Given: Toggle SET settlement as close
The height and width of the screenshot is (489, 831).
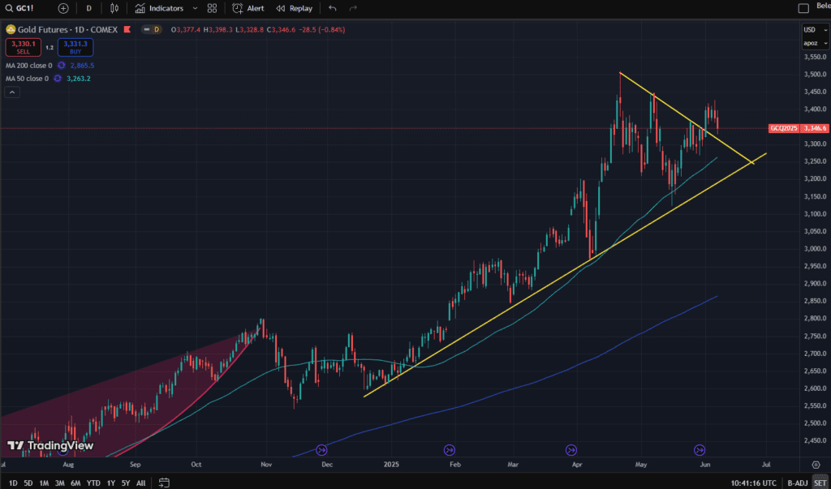Looking at the screenshot, I should tap(820, 483).
